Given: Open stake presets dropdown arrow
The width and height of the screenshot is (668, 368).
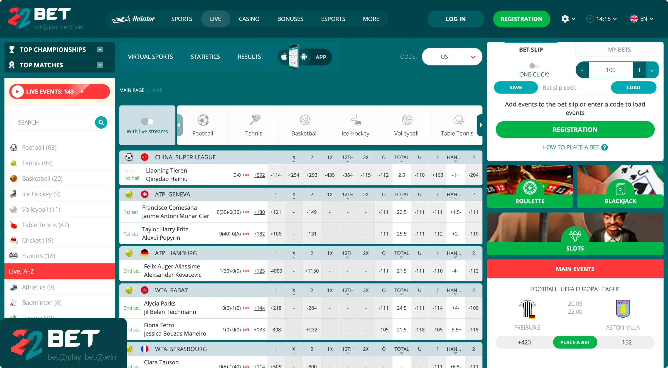Looking at the screenshot, I should [x=652, y=70].
